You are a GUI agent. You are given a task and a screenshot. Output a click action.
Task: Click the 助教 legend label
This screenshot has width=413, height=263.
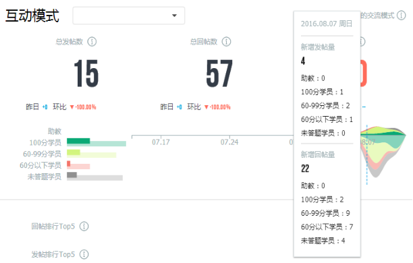(x=55, y=131)
